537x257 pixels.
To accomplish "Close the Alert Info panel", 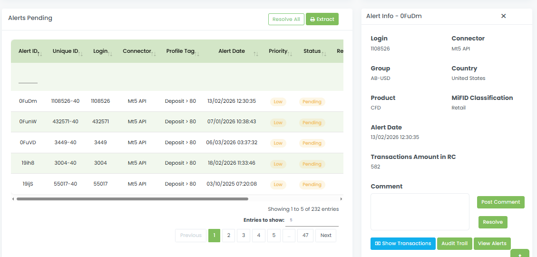I will click(x=503, y=16).
